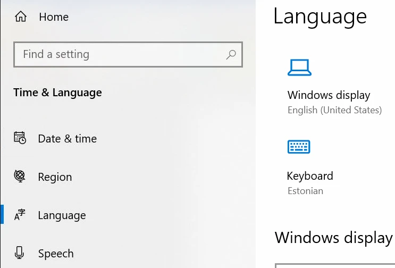The width and height of the screenshot is (395, 268).
Task: Click the Time & Language heading
Action: [x=57, y=93]
